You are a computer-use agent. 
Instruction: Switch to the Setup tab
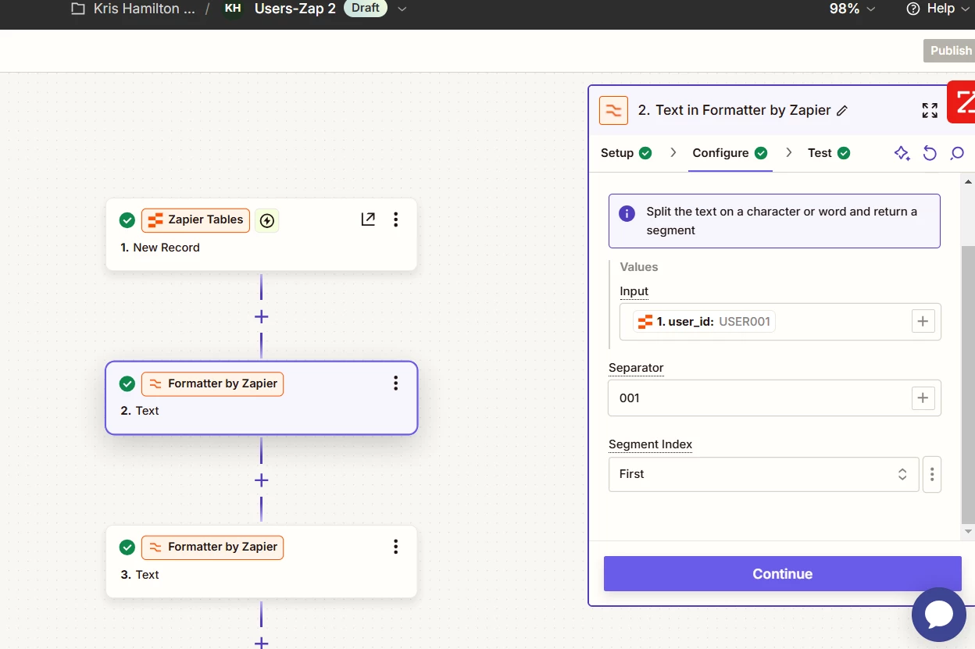point(626,153)
